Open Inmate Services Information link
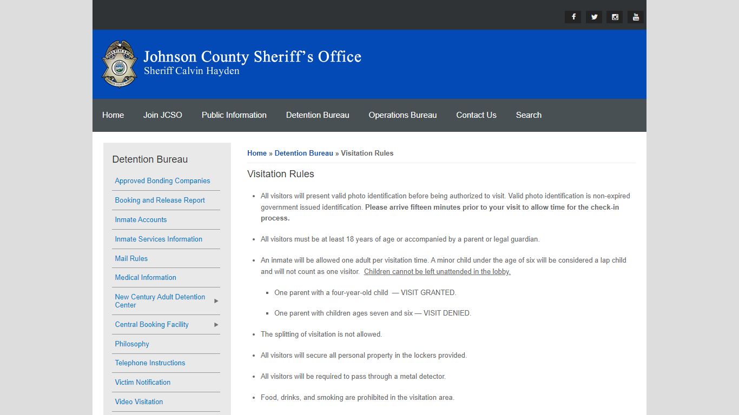This screenshot has width=739, height=415. (x=159, y=239)
